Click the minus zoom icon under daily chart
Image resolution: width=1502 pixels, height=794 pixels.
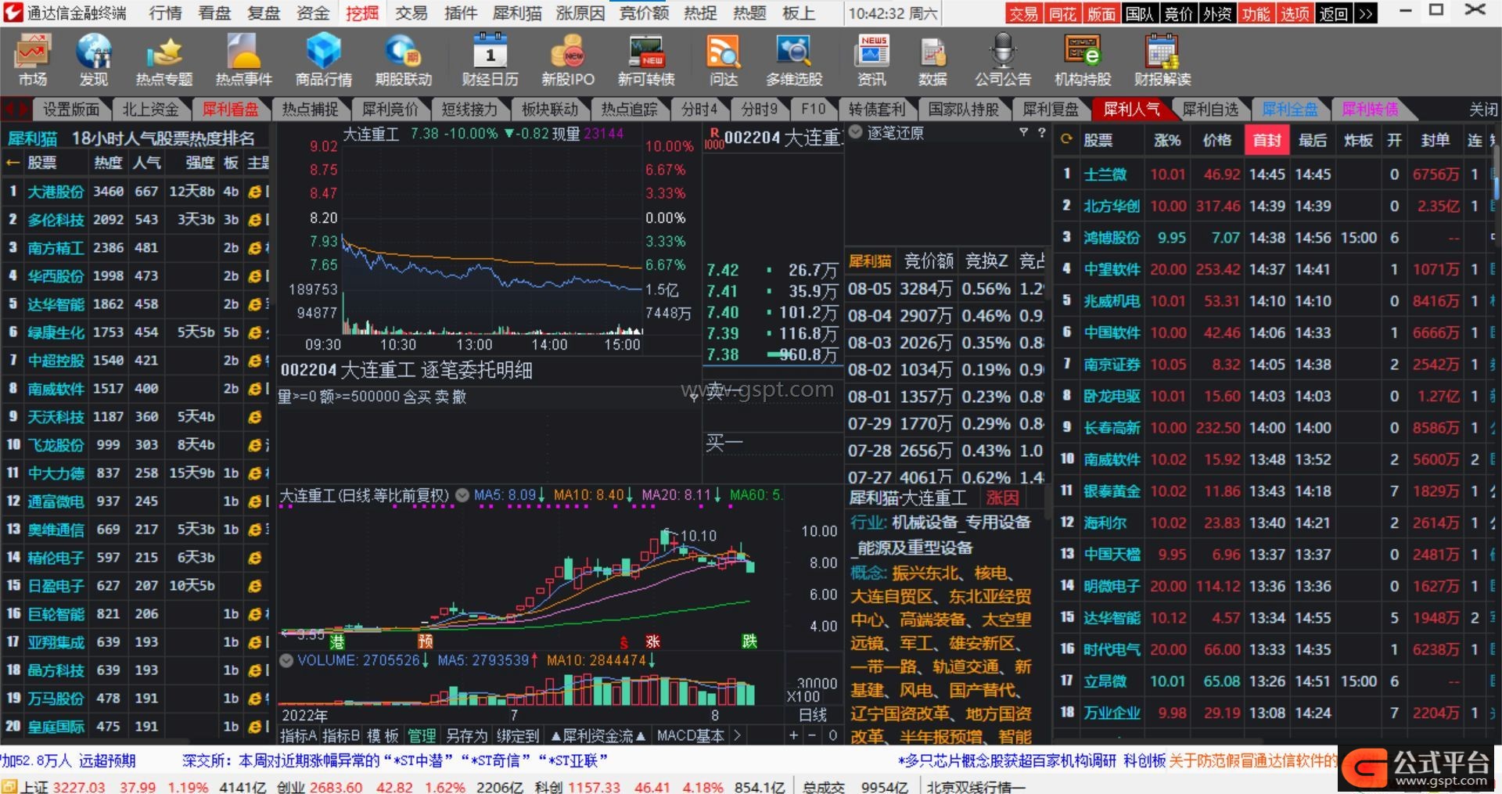[812, 735]
